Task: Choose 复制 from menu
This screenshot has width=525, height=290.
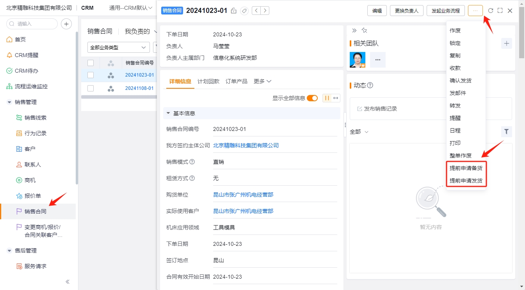Action: click(466, 55)
